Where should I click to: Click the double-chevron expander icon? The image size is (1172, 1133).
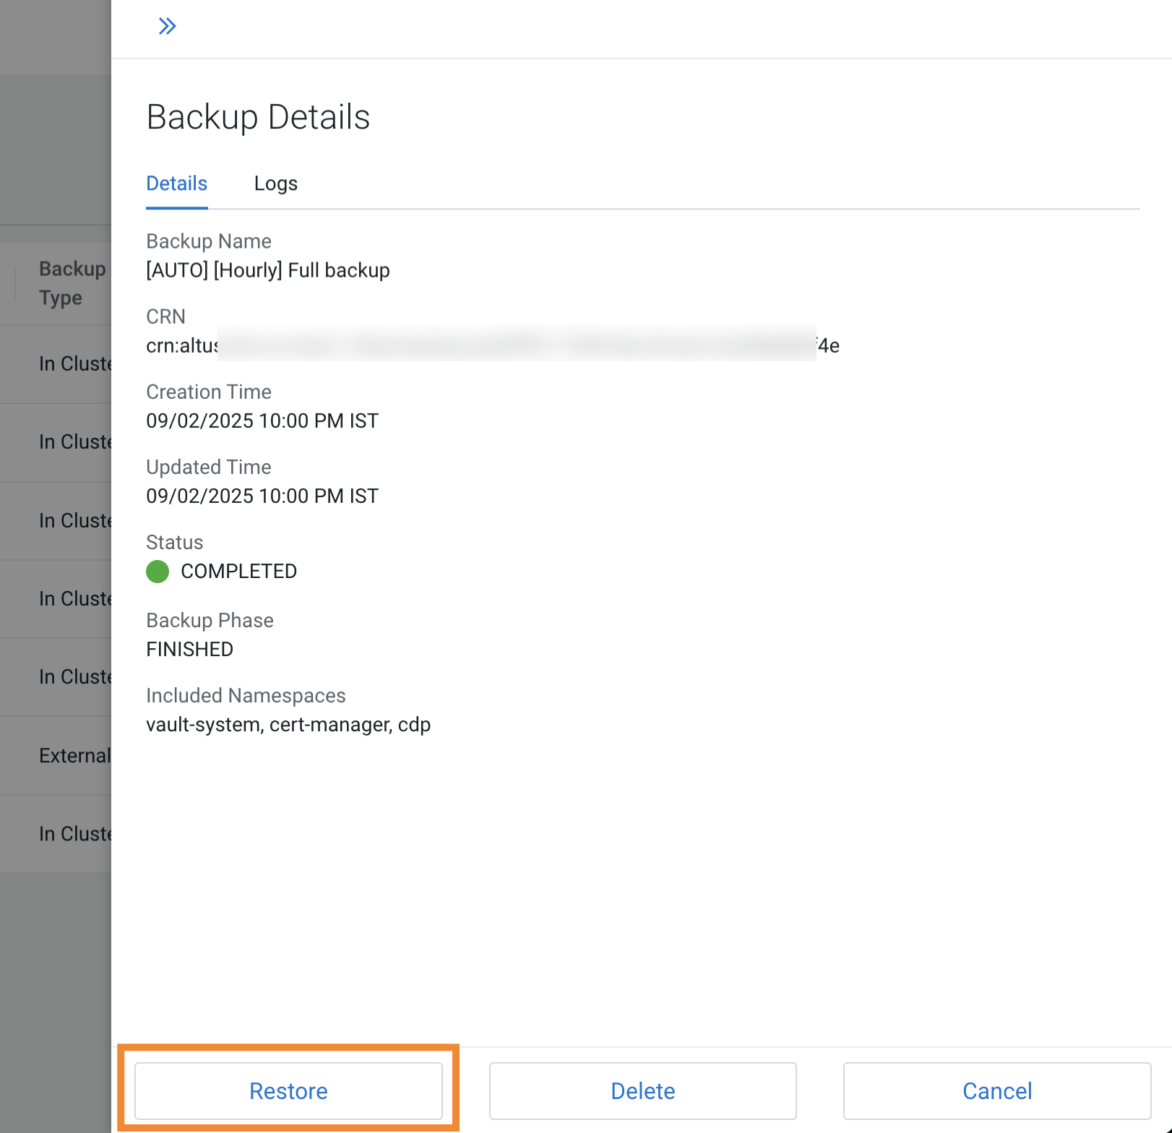click(x=167, y=25)
